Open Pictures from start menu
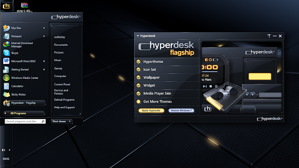The height and width of the screenshot is (168, 299). (59, 52)
